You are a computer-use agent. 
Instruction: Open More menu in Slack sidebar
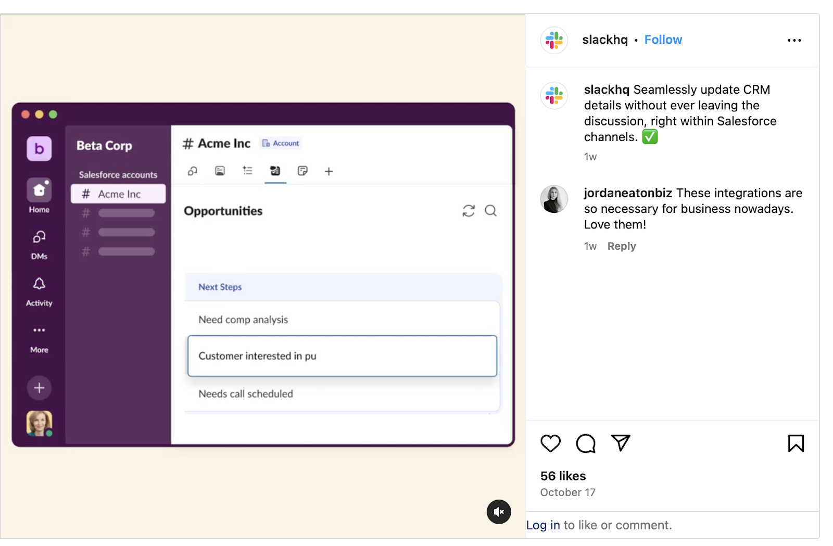tap(39, 339)
